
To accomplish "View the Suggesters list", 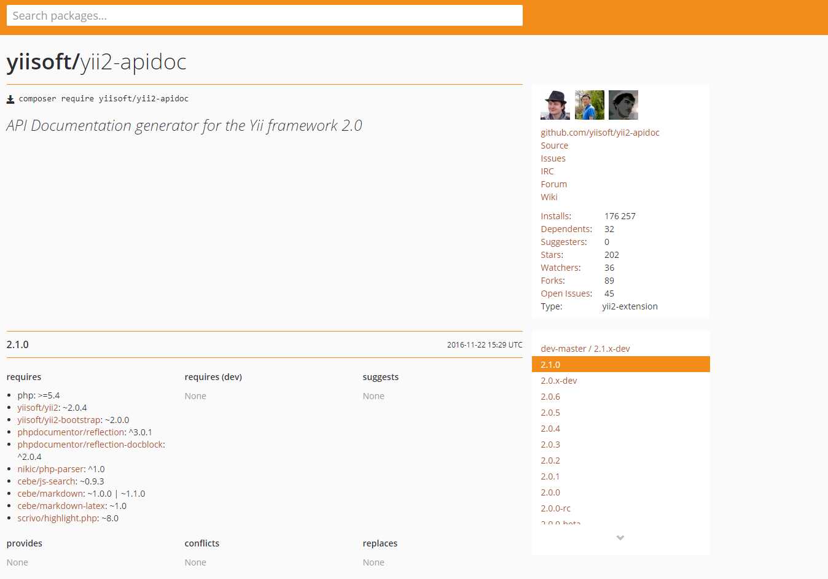I will click(564, 242).
